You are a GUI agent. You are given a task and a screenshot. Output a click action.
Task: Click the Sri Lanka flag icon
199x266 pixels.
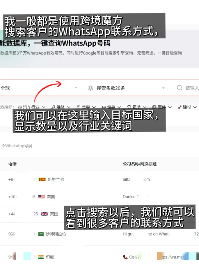[42, 179]
